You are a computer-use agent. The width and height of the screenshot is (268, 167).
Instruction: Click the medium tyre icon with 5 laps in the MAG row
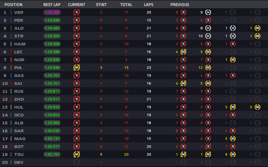233,139
